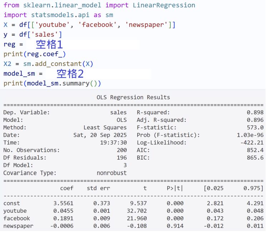Click the std err column header
This screenshot has height=232, width=267.
coord(98,188)
